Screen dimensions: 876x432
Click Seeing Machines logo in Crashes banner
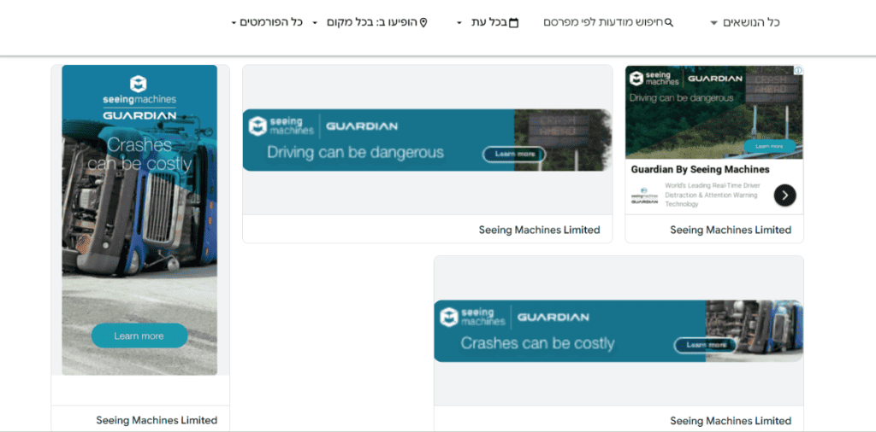point(472,318)
